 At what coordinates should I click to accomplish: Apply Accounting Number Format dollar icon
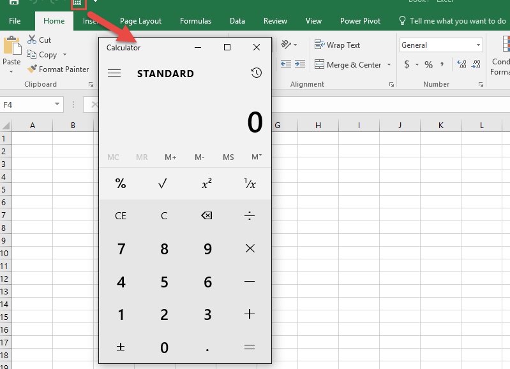407,64
